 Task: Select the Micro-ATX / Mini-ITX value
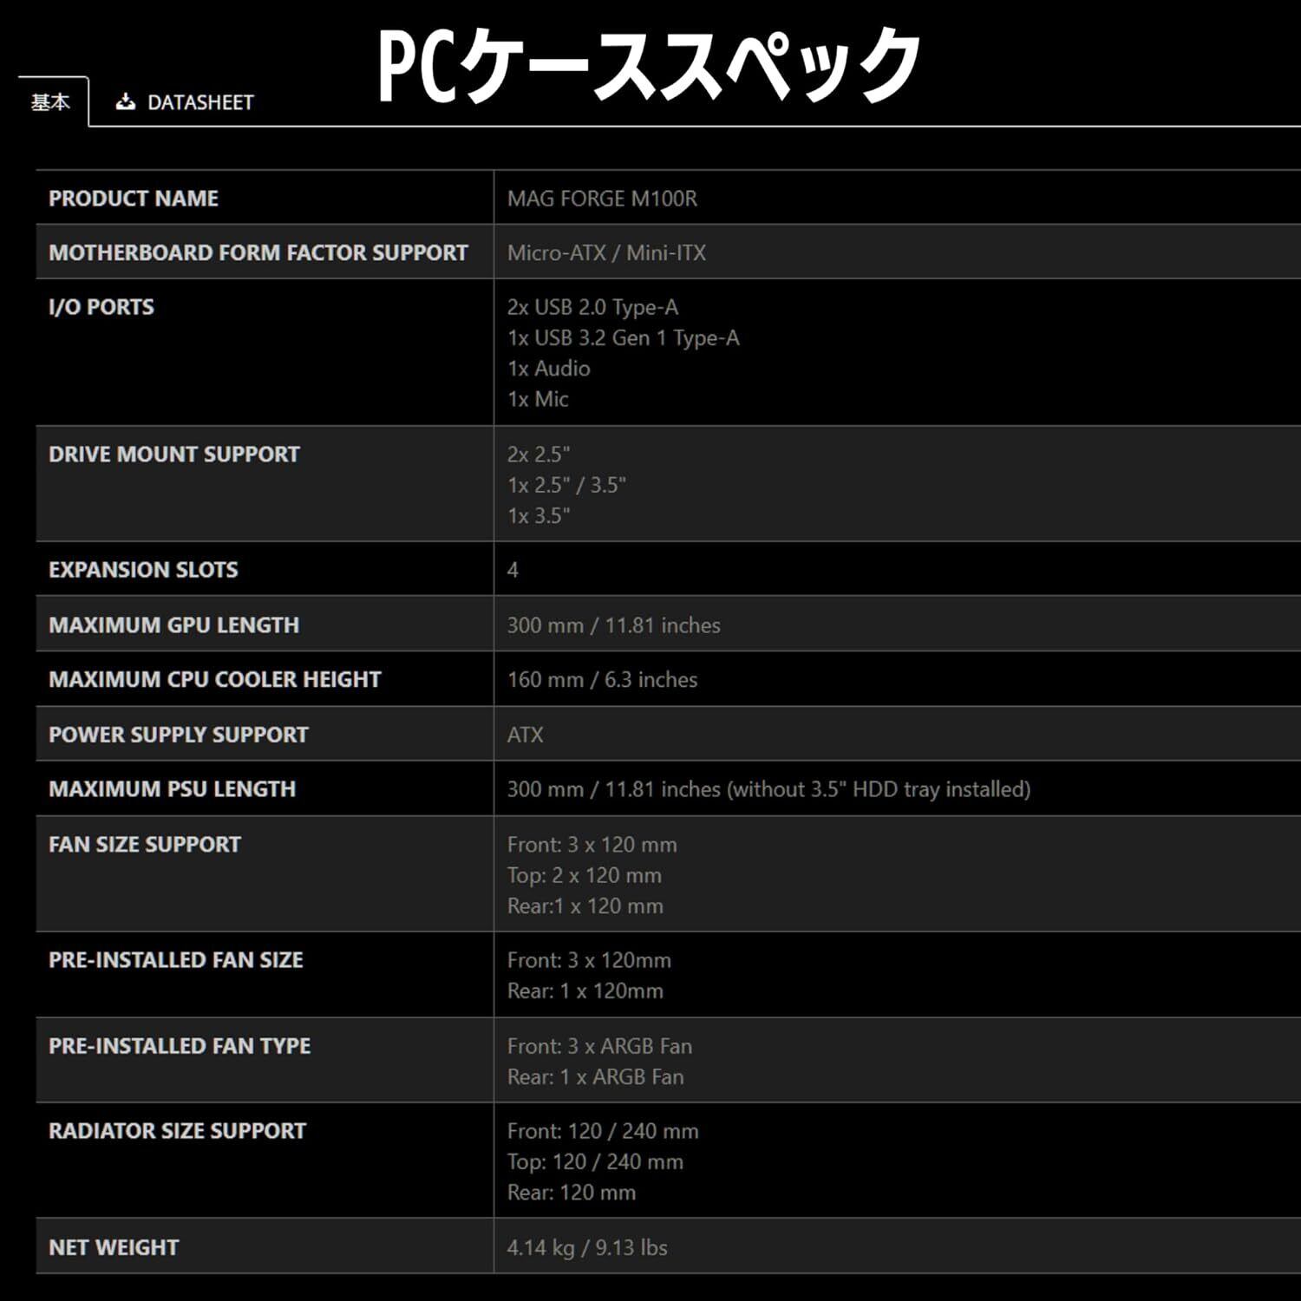click(x=605, y=252)
